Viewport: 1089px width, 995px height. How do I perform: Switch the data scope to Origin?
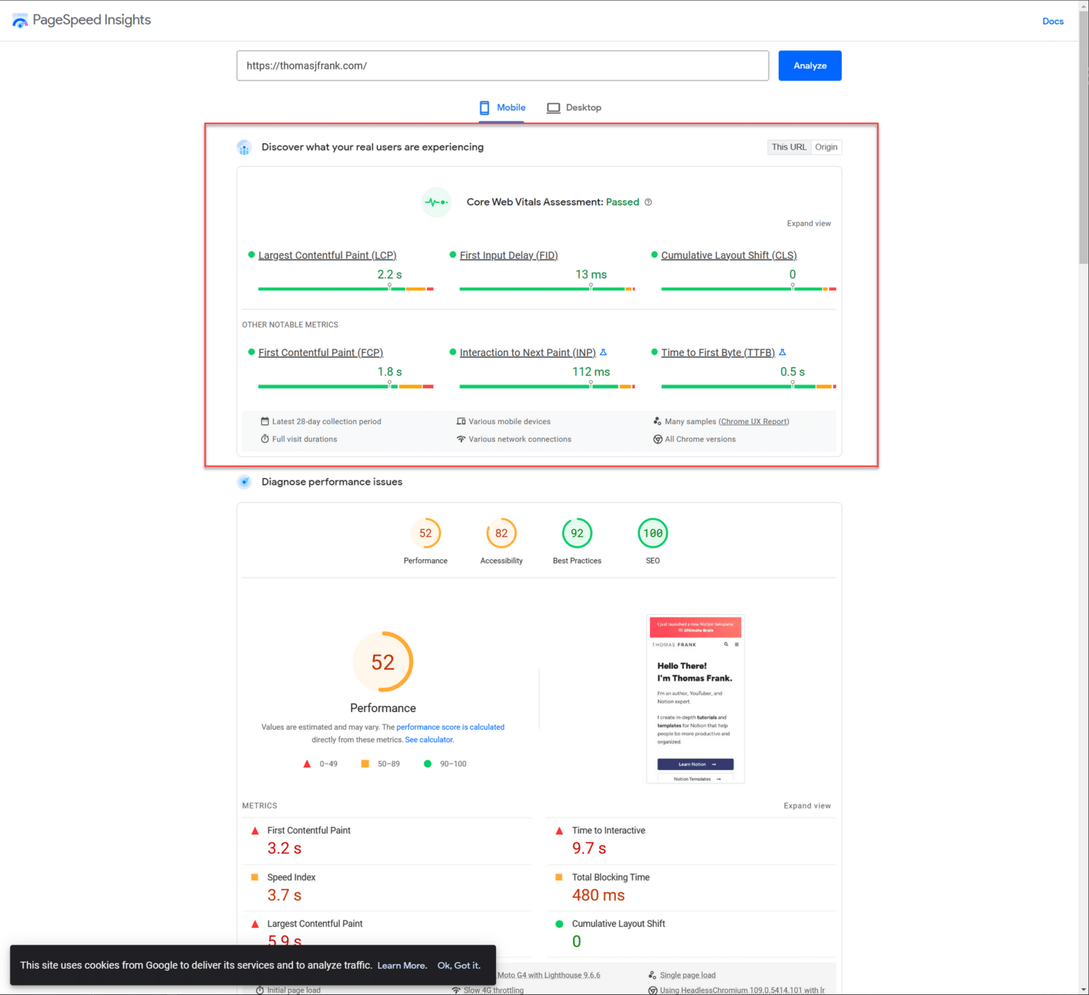pyautogui.click(x=826, y=147)
